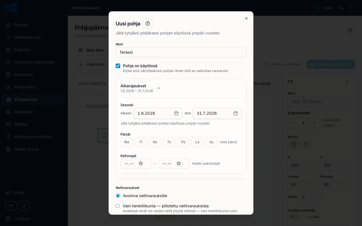
Task: Remove T4 from combinable tables
Action: [x=298, y=217]
